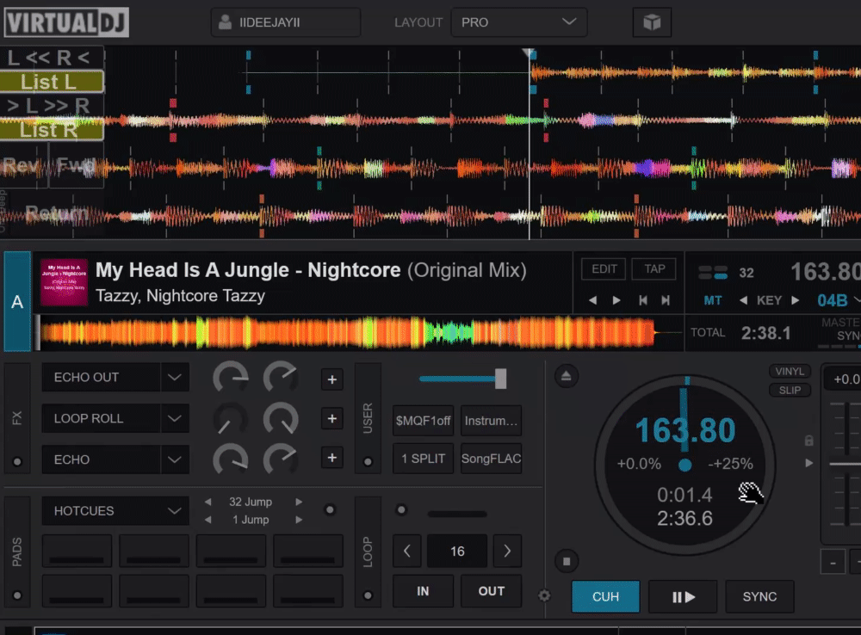The height and width of the screenshot is (635, 861).
Task: Toggle the PADS section dot indicator
Action: [x=17, y=595]
